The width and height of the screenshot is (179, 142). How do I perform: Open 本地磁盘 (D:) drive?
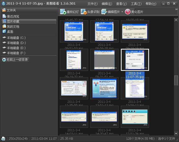[16, 43]
